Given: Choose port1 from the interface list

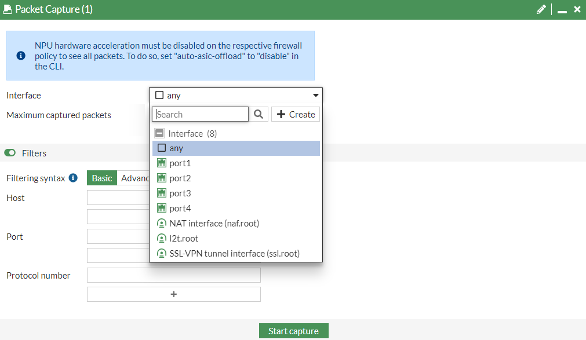Looking at the screenshot, I should point(236,163).
